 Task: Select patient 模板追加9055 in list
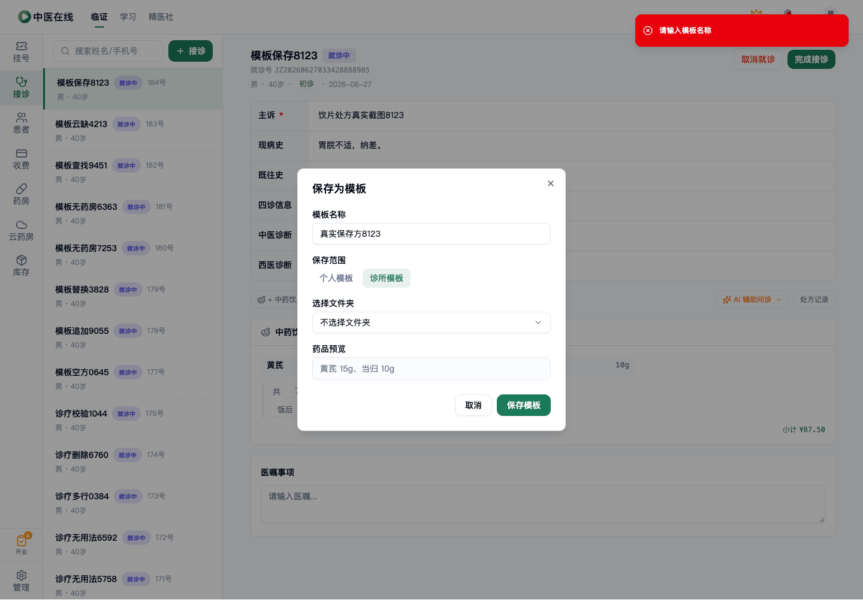133,337
